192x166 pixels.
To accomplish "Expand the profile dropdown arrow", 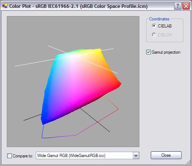I will click(136, 156).
